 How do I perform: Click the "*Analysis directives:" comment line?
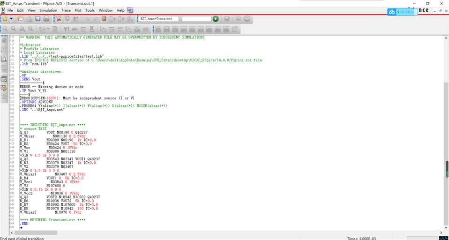(x=41, y=71)
